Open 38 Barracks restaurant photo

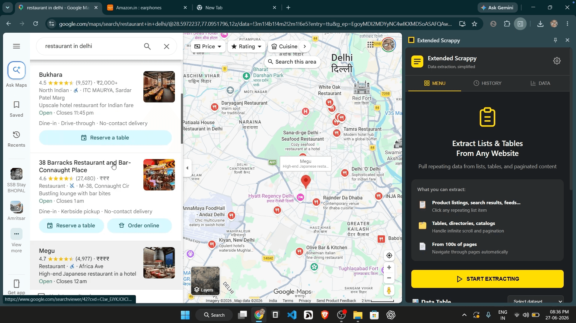[x=159, y=175]
